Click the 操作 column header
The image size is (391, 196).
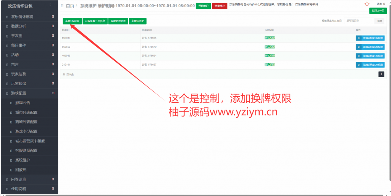point(358,30)
